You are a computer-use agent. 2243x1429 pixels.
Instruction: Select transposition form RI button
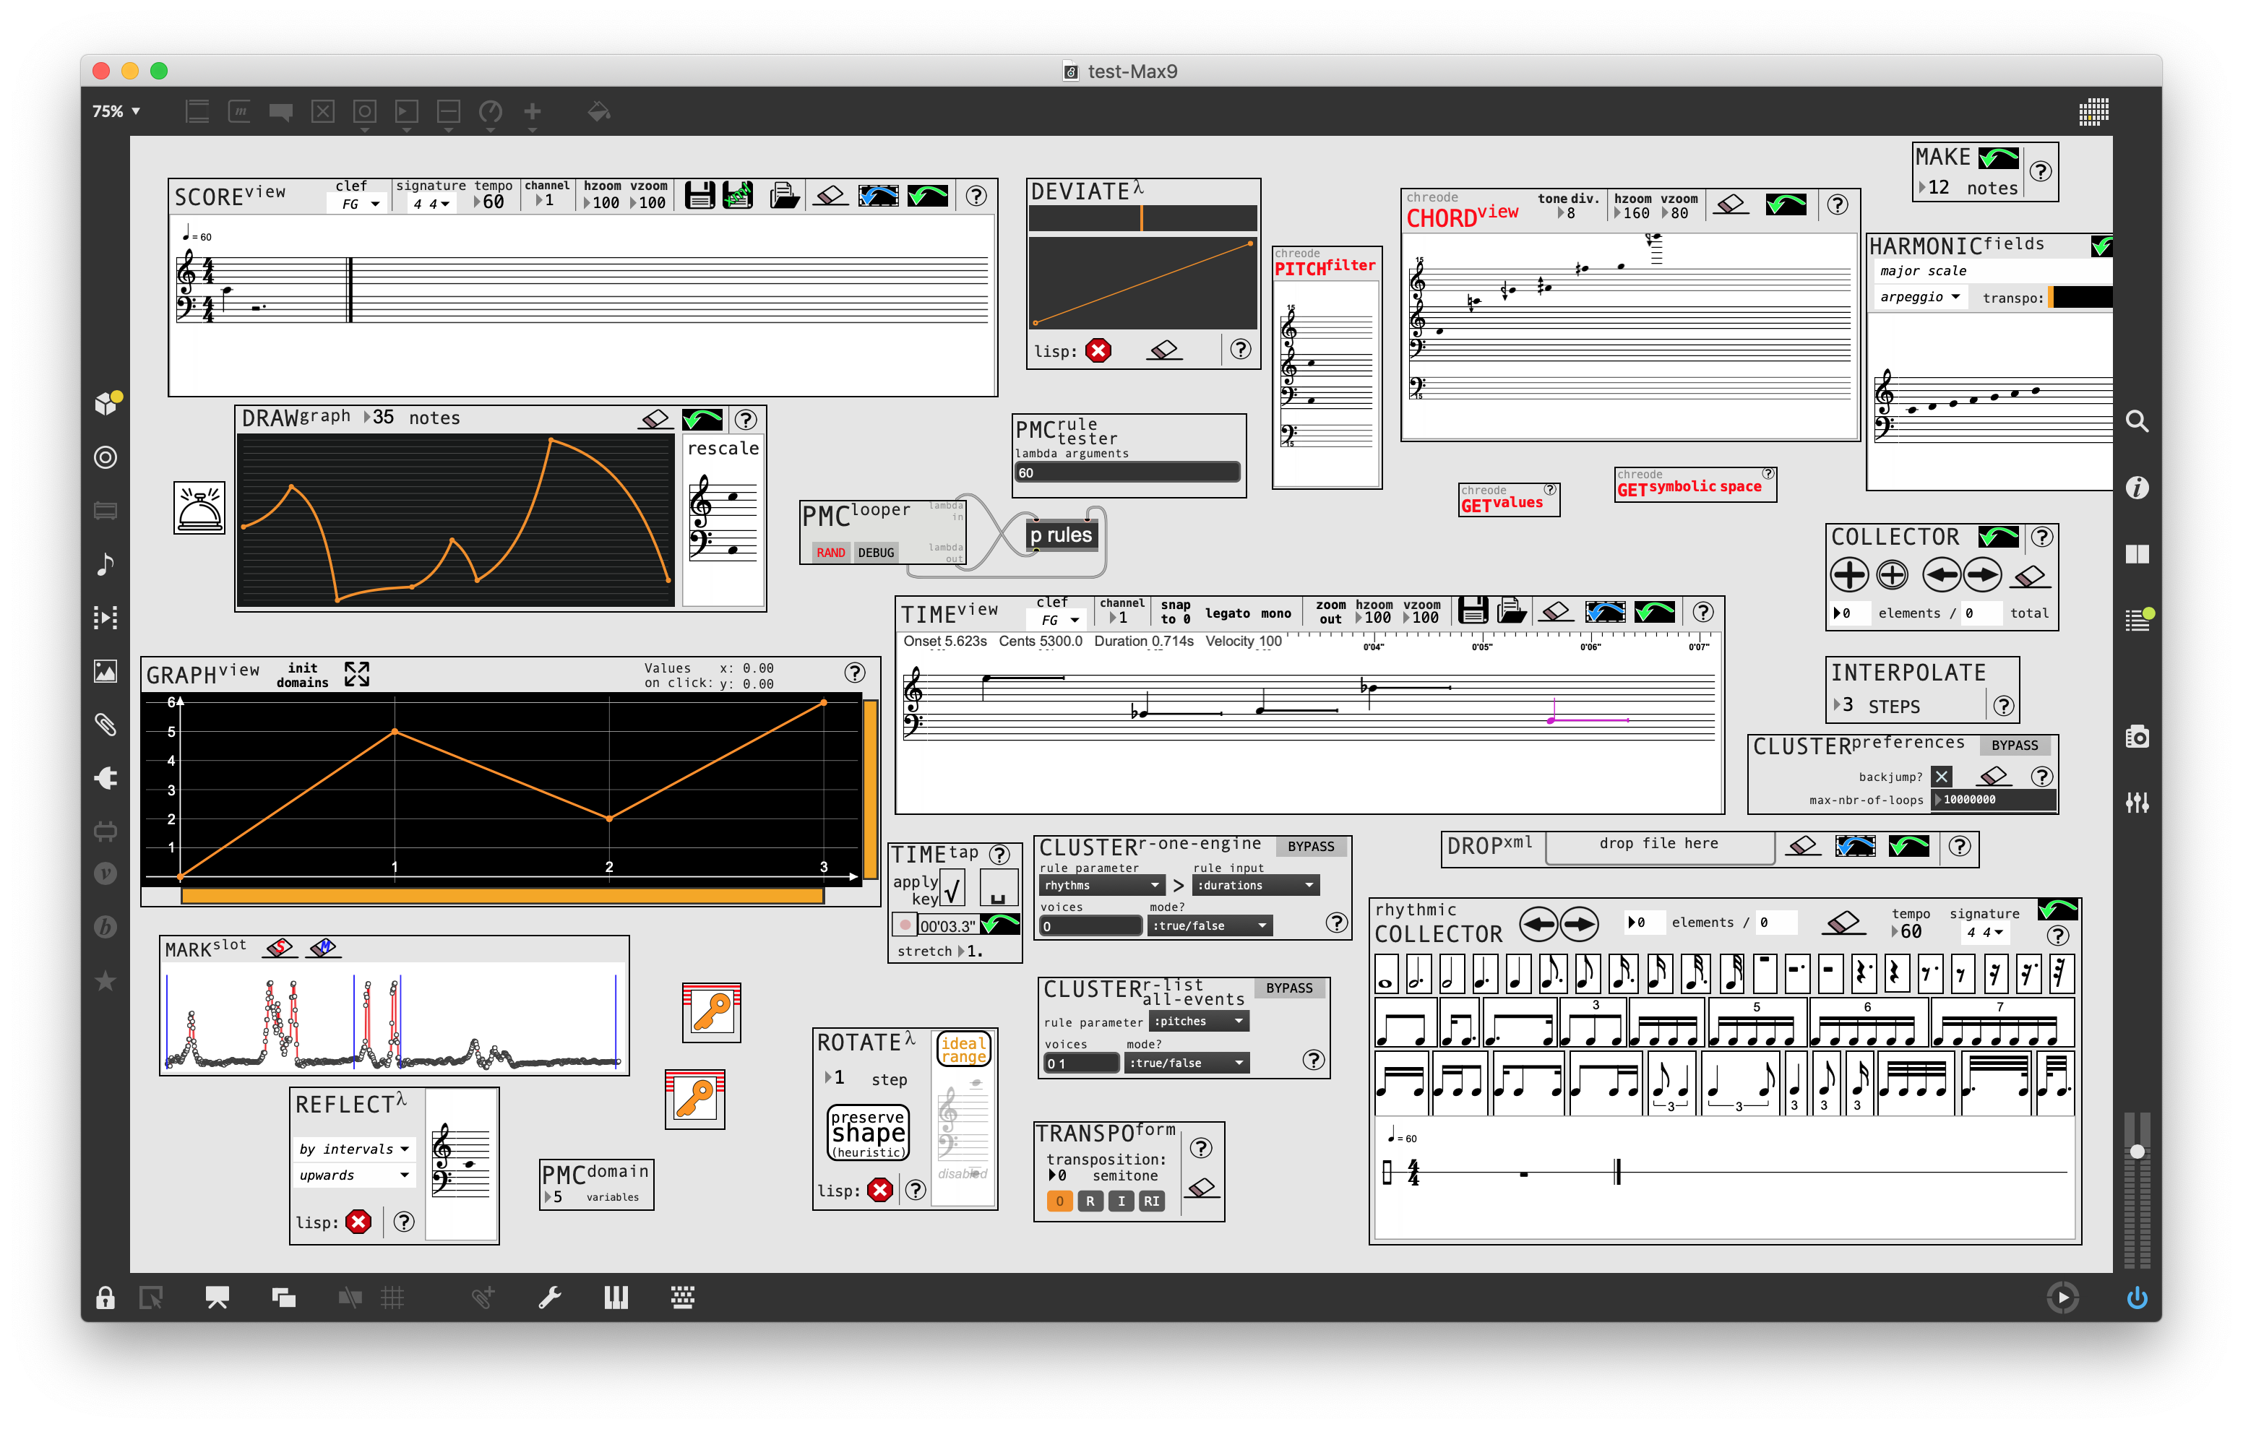tap(1151, 1201)
